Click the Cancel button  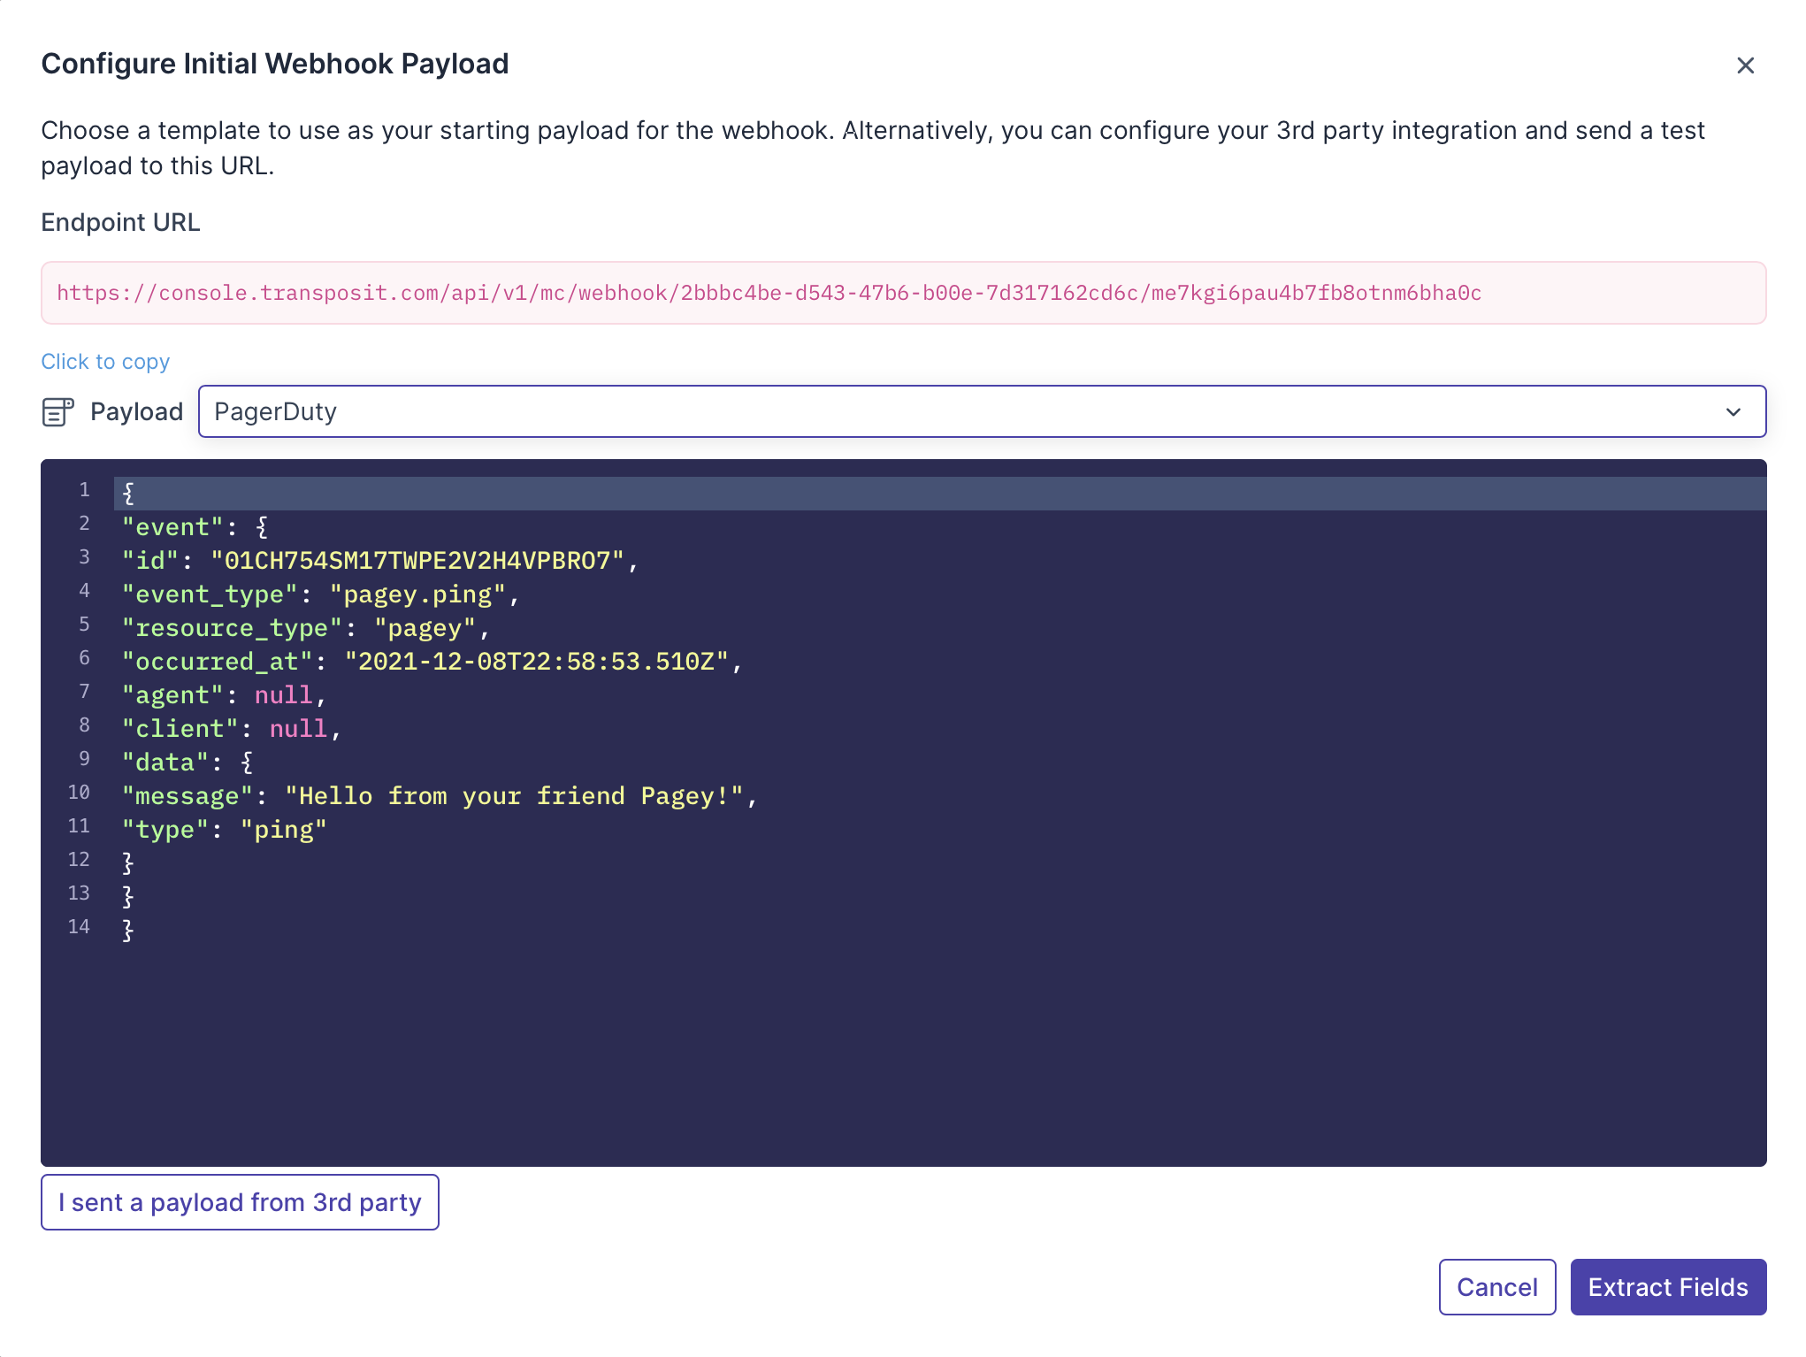(1496, 1287)
